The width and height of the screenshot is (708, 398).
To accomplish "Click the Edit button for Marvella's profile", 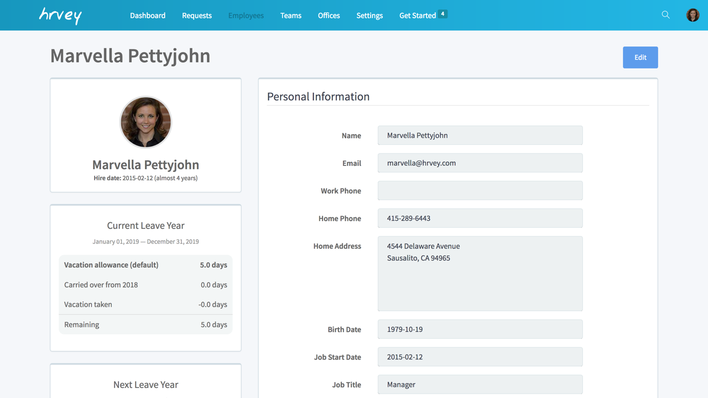I will (x=640, y=57).
